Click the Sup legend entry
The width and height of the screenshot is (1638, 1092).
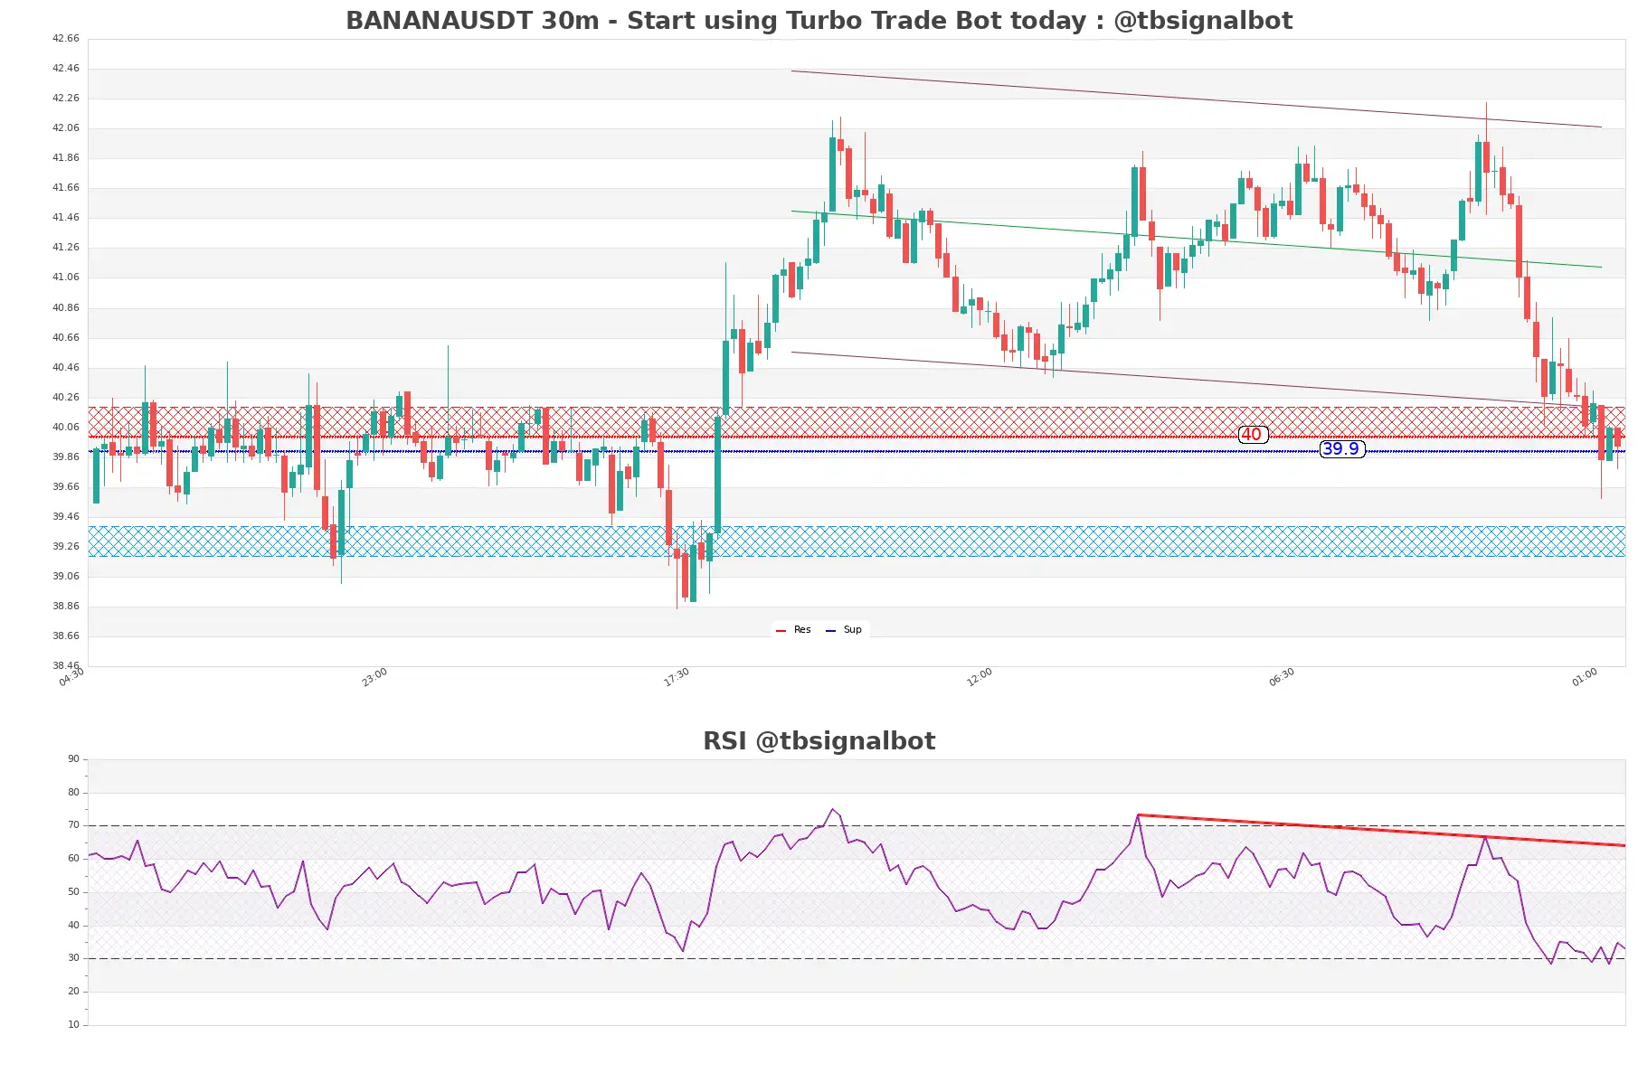(844, 630)
